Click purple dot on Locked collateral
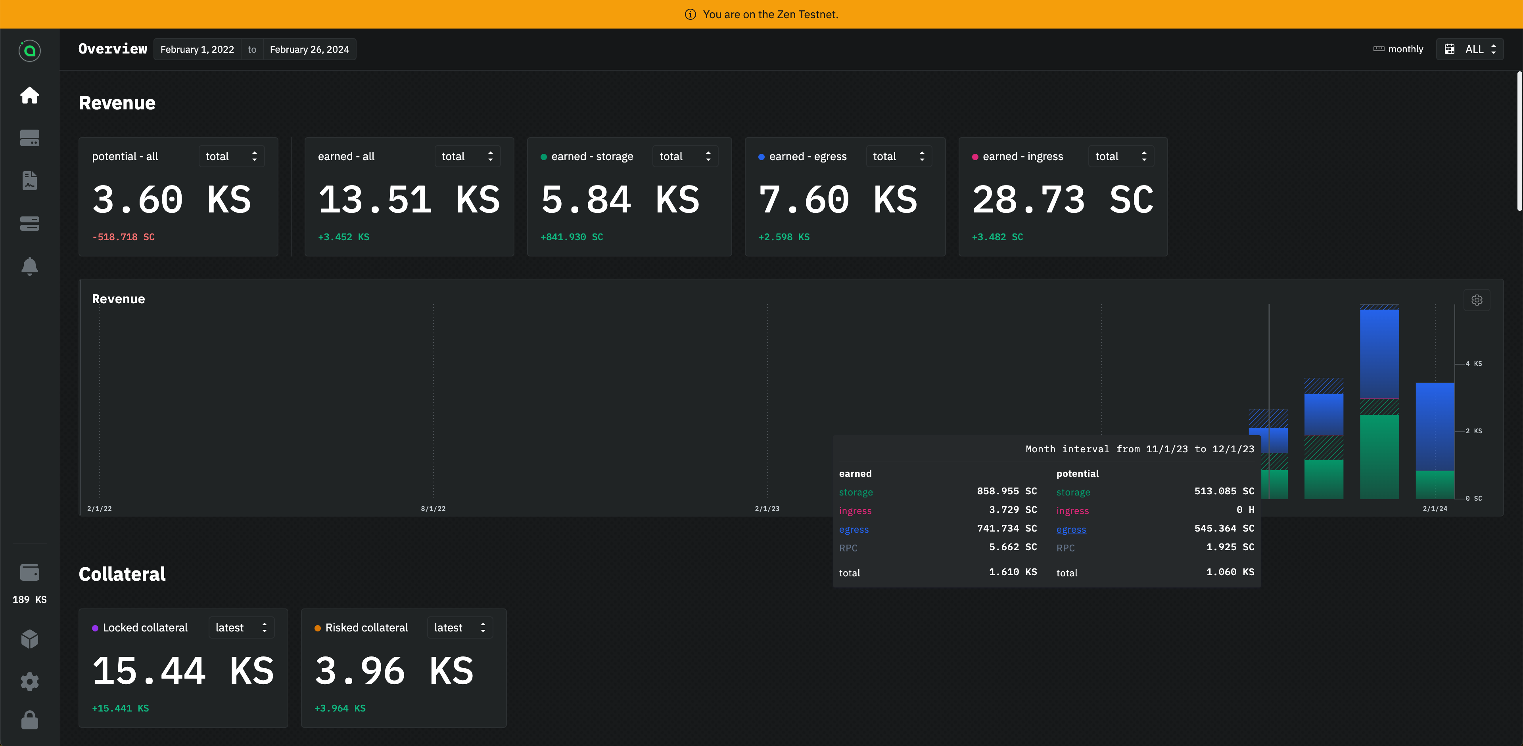Screen dimensions: 1523x746 [x=95, y=628]
